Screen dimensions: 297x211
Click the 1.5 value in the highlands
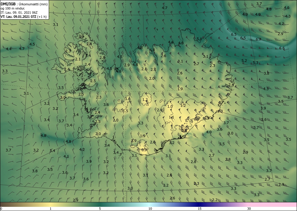[125, 111]
